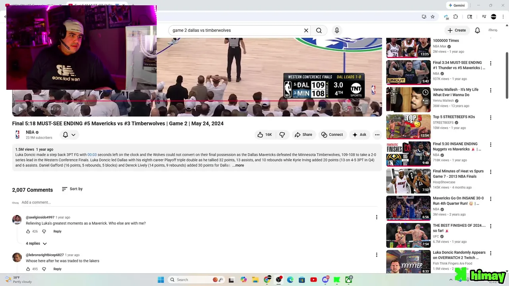This screenshot has height=286, width=509.
Task: Run search with the magnifier button
Action: tap(319, 30)
